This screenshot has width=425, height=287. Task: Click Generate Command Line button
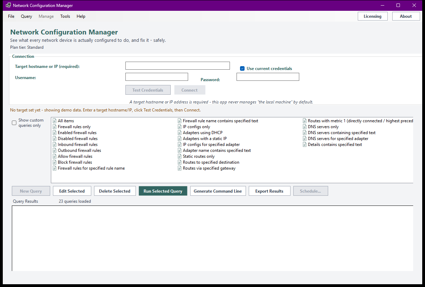click(x=218, y=191)
